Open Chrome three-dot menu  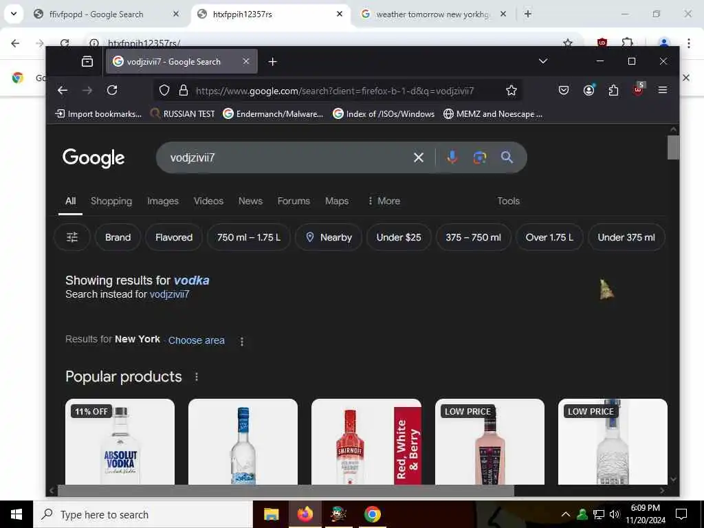point(689,43)
